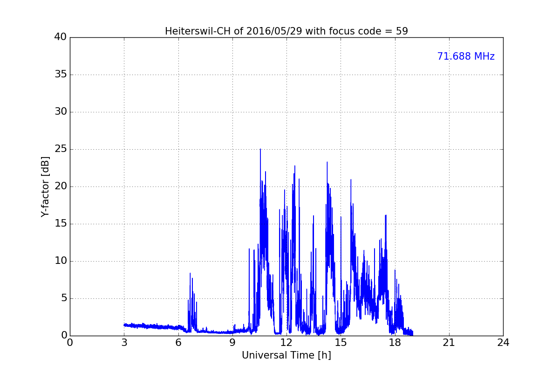Click the 71.688 MHz frequency label
This screenshot has height=373, width=559.
(x=466, y=56)
